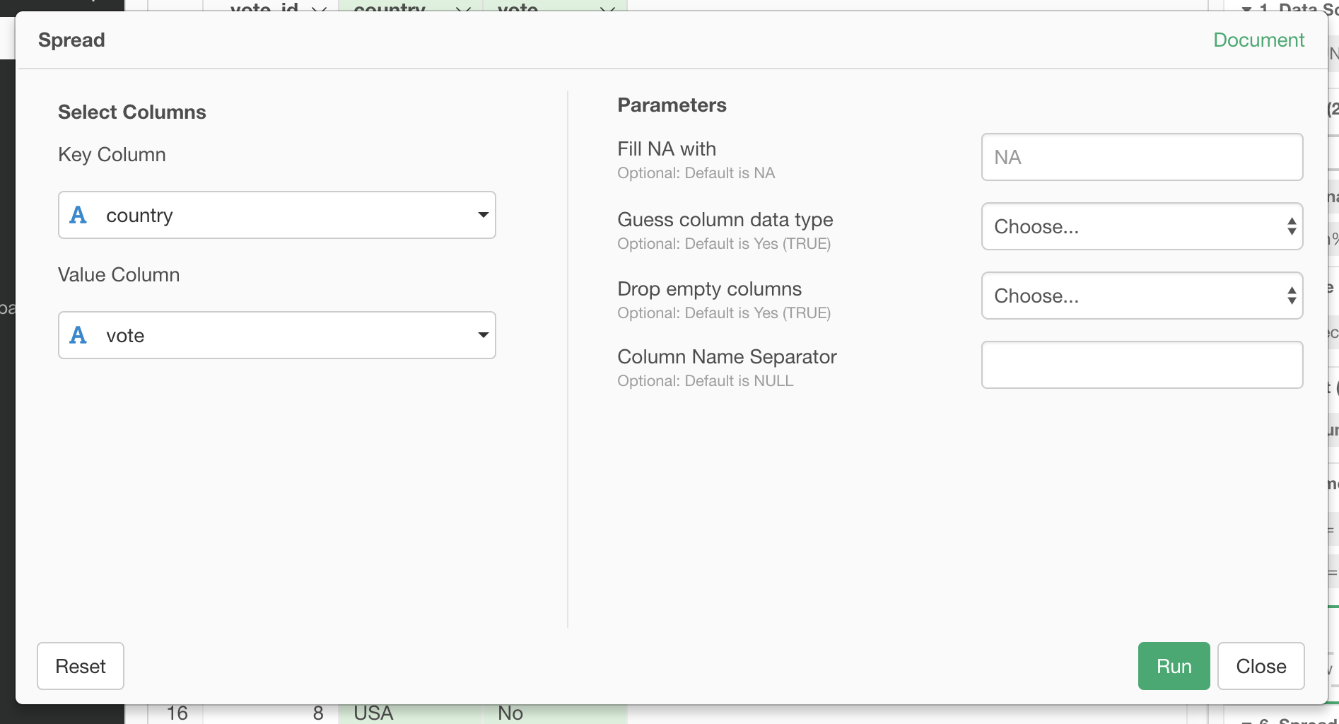The image size is (1339, 724).
Task: Click the Column Name Separator input field
Action: point(1141,365)
